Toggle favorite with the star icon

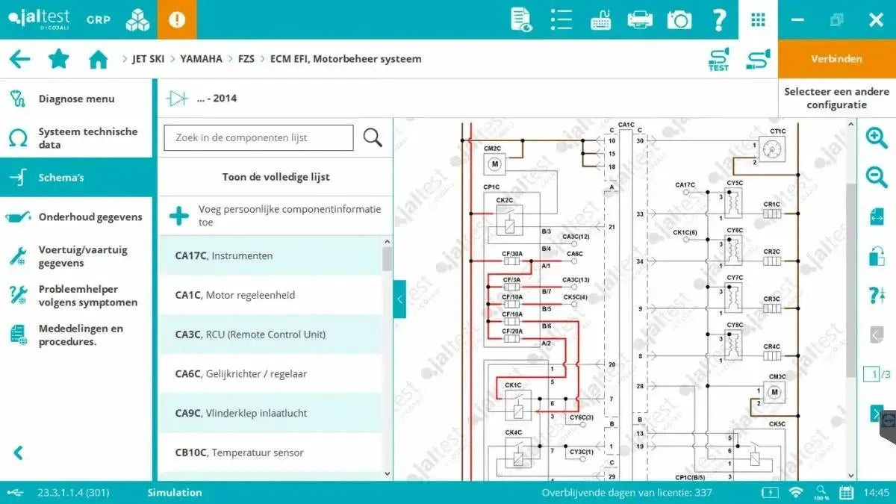[x=59, y=58]
